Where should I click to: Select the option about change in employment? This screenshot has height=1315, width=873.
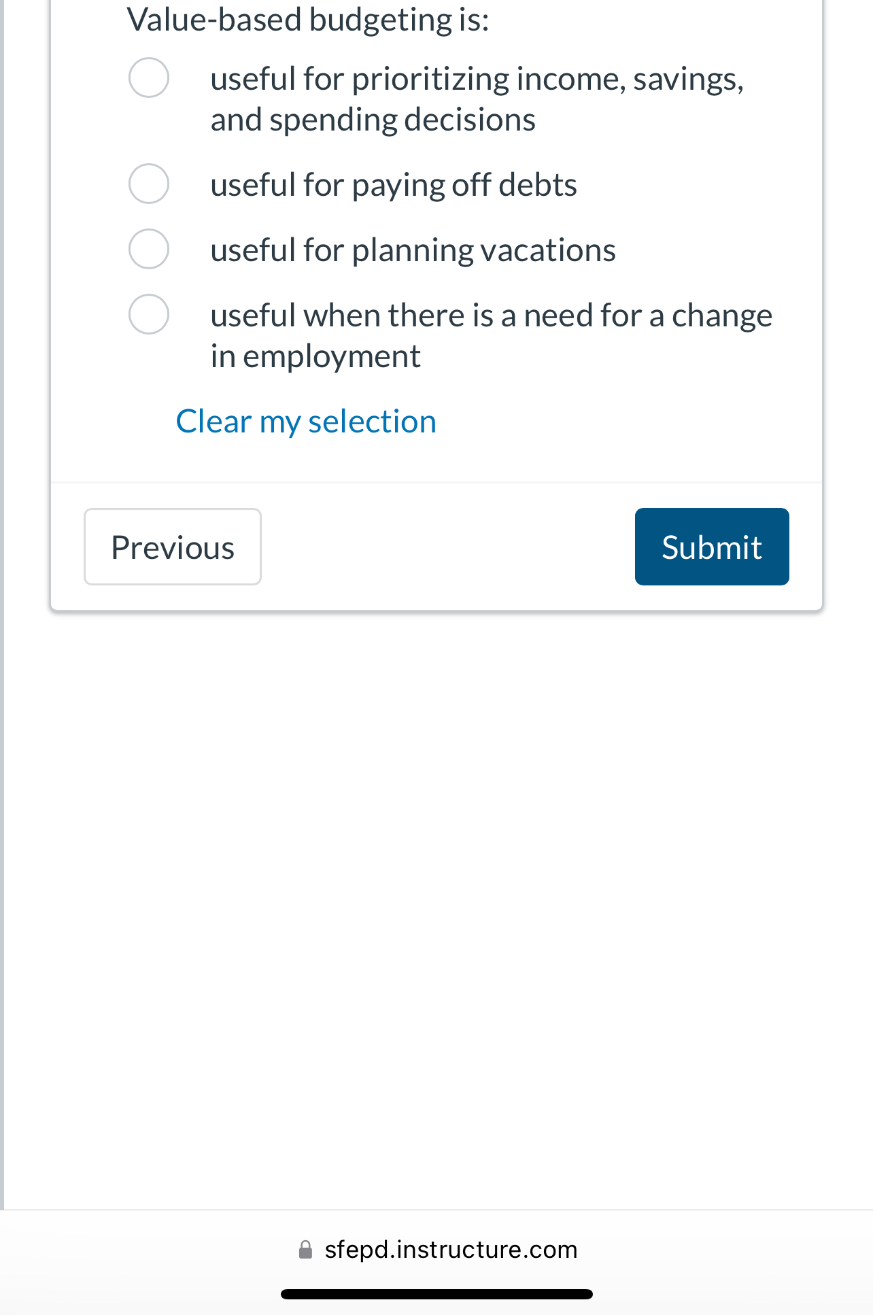(491, 335)
